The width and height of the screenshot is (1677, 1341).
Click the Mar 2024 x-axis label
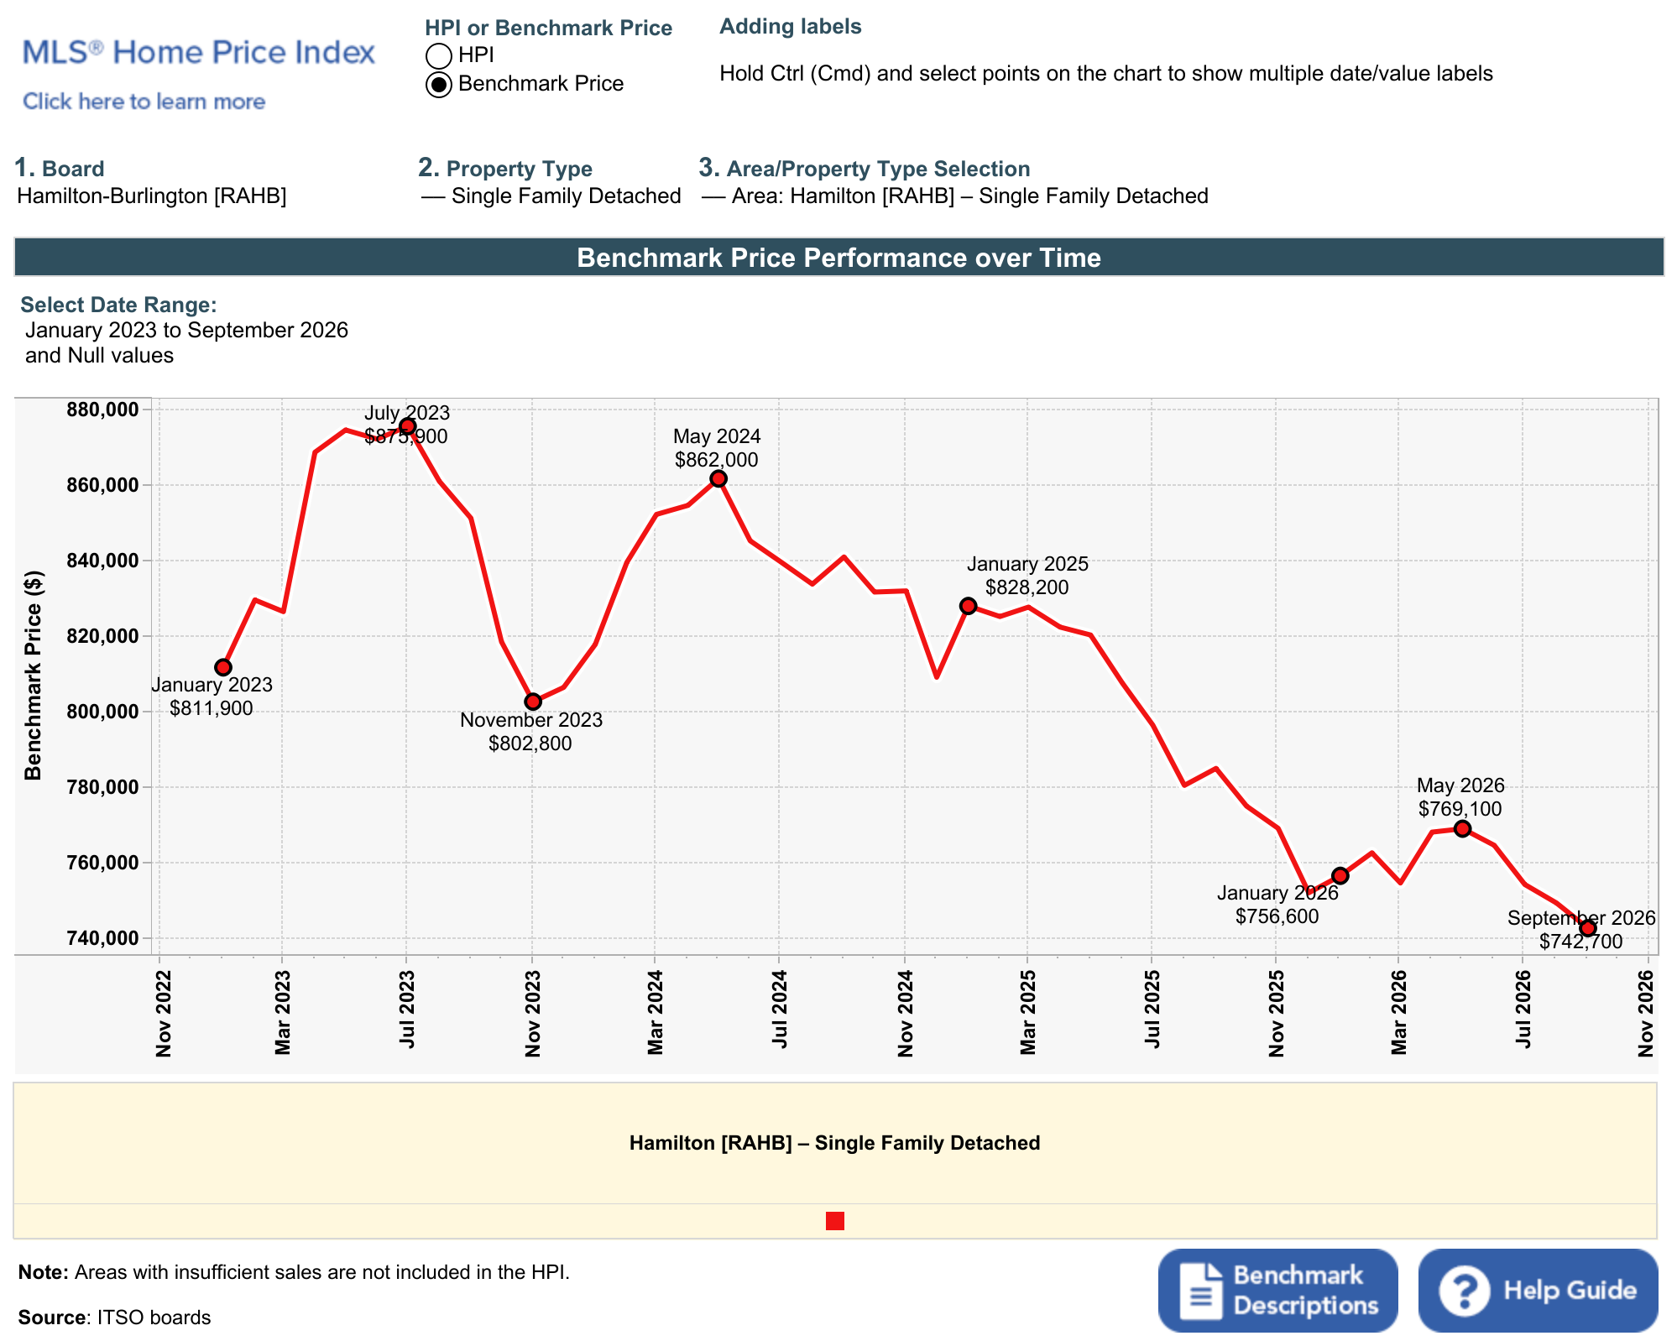pos(656,1012)
